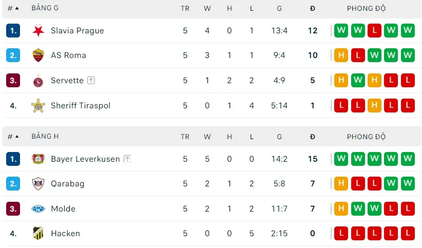The height and width of the screenshot is (248, 422).
Task: Open the Qarabag team name link
Action: (67, 184)
